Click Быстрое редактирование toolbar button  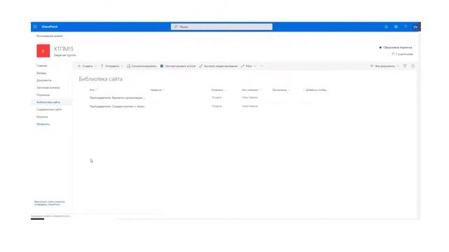[x=218, y=66]
